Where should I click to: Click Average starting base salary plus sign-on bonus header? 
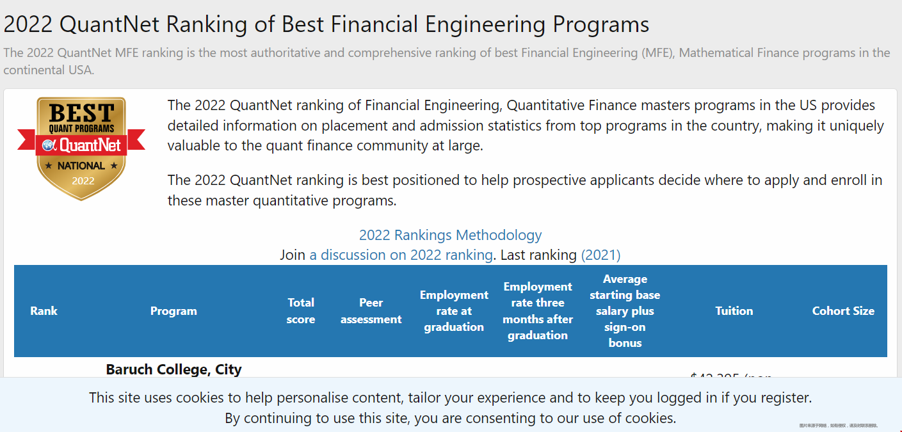click(625, 311)
